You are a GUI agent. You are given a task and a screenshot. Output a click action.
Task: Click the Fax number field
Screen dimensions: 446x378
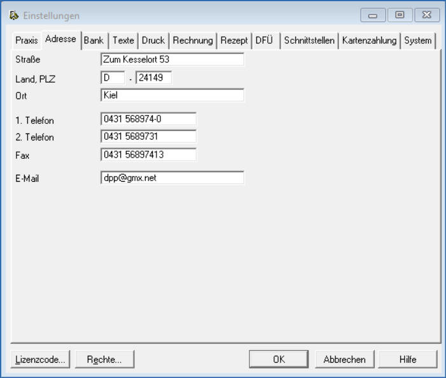pyautogui.click(x=148, y=154)
